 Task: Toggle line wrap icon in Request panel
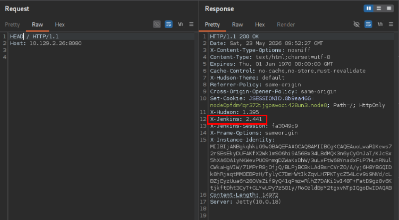pos(169,24)
